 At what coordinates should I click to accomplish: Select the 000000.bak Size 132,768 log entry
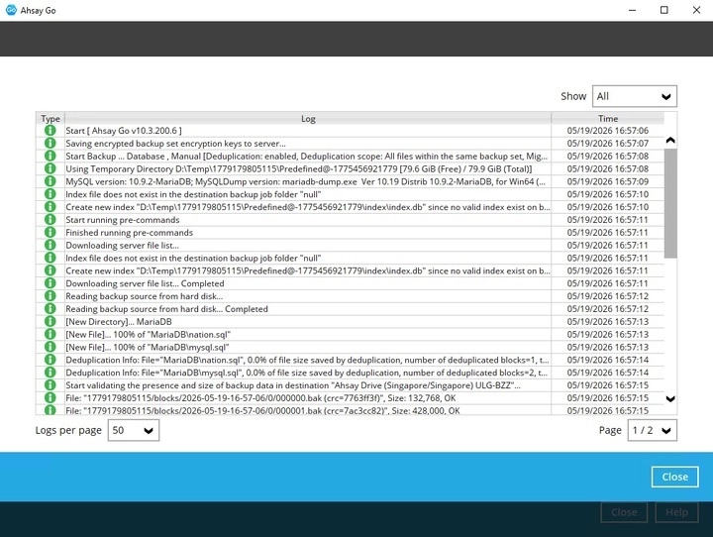(308, 398)
